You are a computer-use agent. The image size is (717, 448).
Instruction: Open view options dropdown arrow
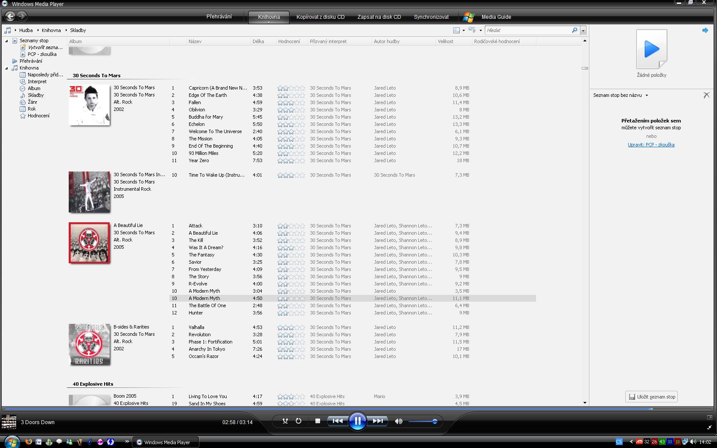tap(481, 30)
